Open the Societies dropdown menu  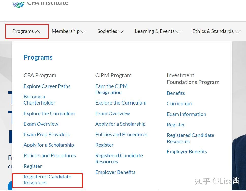[110, 31]
